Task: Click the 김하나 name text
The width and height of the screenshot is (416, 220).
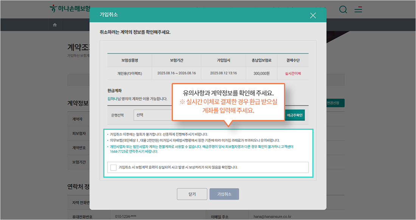Action: (112, 99)
